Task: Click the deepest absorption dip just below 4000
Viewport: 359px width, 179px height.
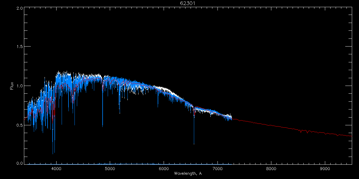Action: pos(53,154)
